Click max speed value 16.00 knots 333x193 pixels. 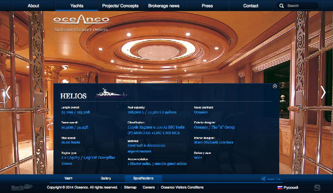click(x=70, y=142)
